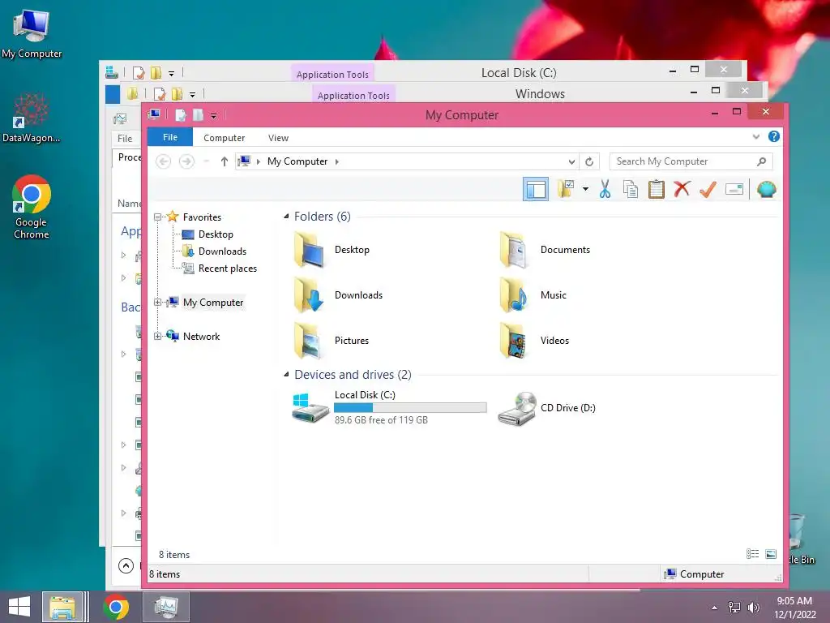Switch to large icons view

(x=772, y=554)
